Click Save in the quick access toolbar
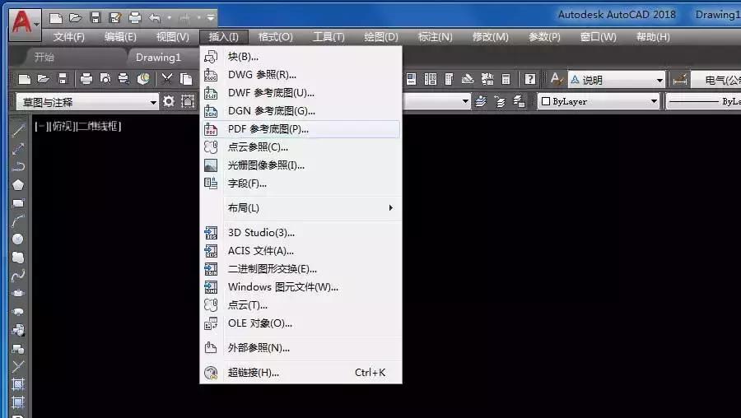The height and width of the screenshot is (418, 741). click(96, 18)
